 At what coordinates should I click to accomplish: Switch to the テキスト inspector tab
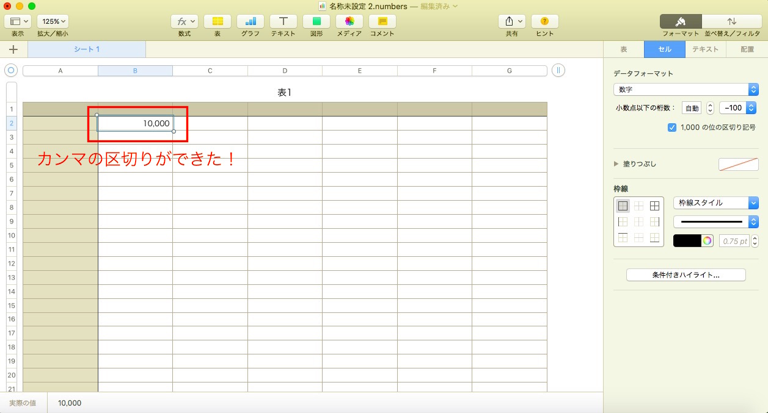pos(705,49)
